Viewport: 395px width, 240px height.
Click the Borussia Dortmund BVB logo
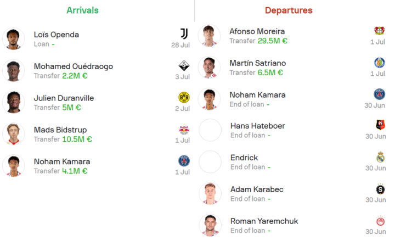[x=184, y=97]
